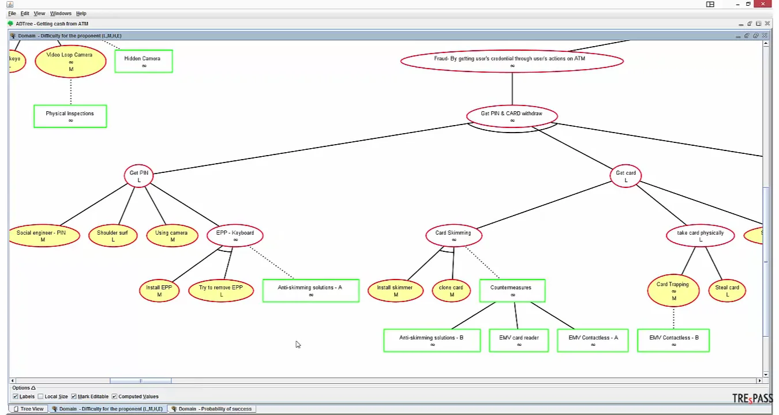Select the Get card node

(x=626, y=176)
